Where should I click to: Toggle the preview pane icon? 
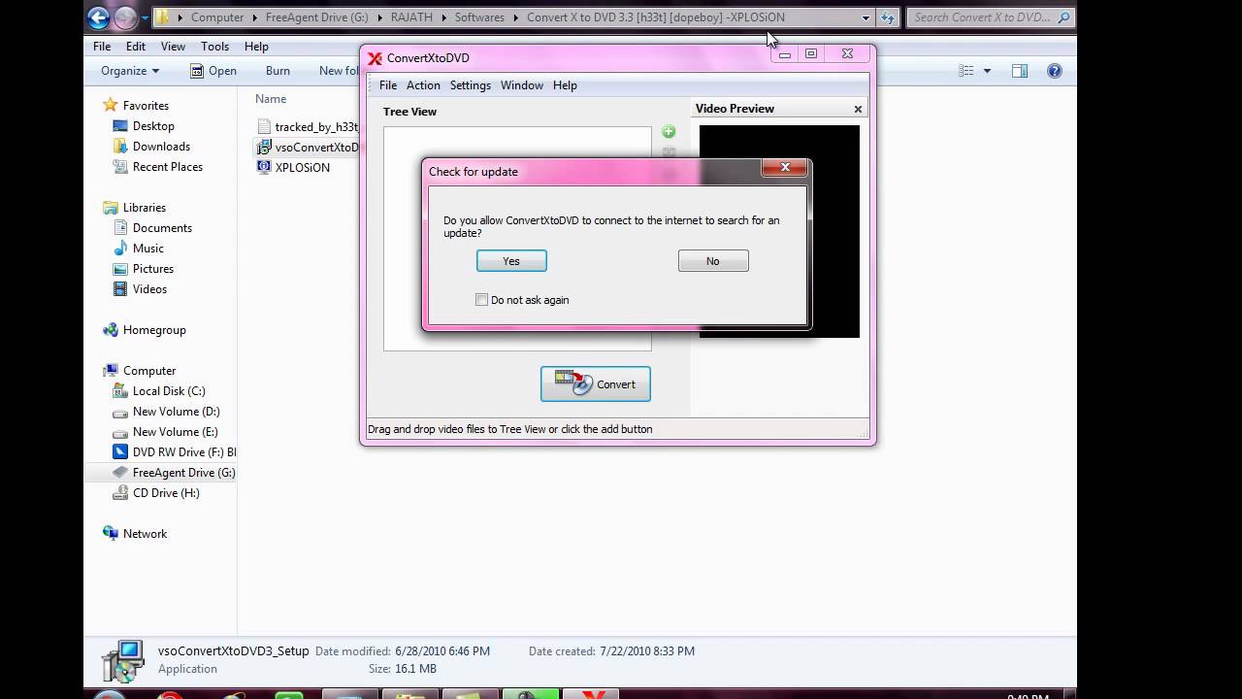pyautogui.click(x=1020, y=71)
